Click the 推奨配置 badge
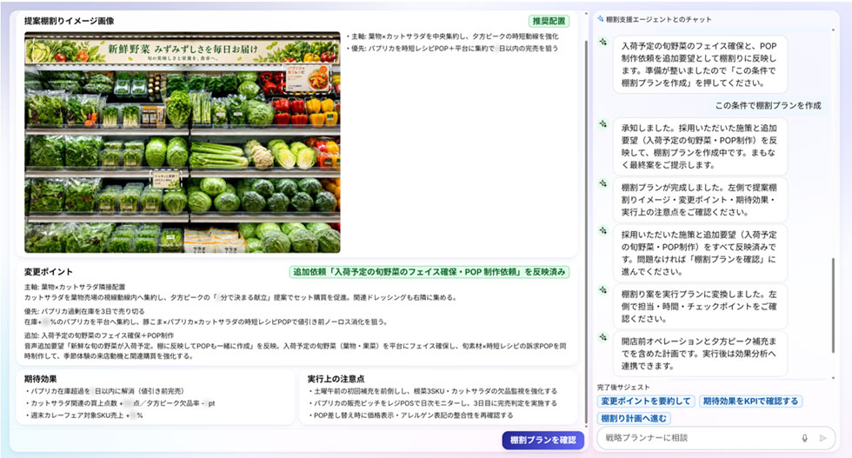This screenshot has width=852, height=458. [549, 21]
